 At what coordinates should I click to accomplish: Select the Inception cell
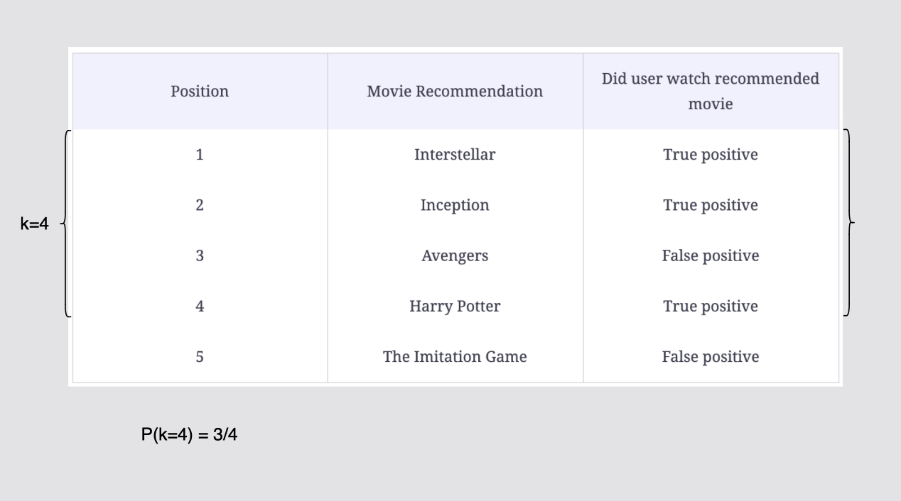[x=455, y=205]
